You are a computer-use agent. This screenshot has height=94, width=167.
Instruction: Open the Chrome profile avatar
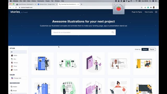coord(154,8)
